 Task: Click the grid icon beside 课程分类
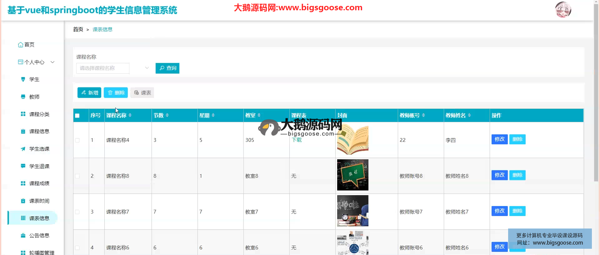point(23,114)
